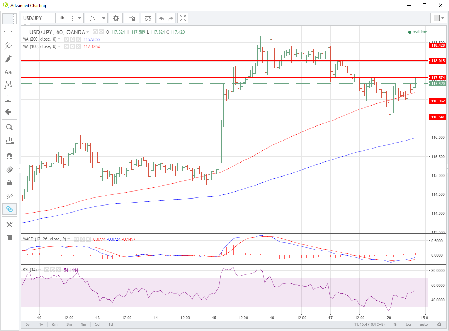Toggle stay in drawing mode pencil

[x=9, y=169]
